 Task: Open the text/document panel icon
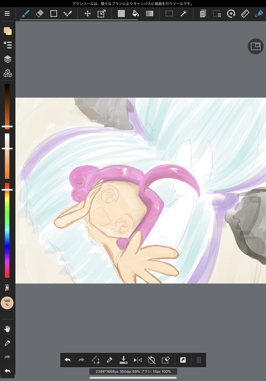coord(203,13)
